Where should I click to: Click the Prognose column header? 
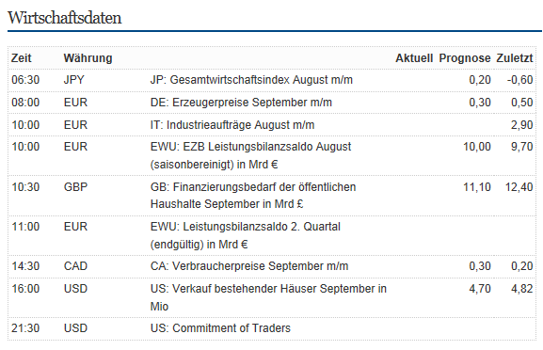pos(465,58)
